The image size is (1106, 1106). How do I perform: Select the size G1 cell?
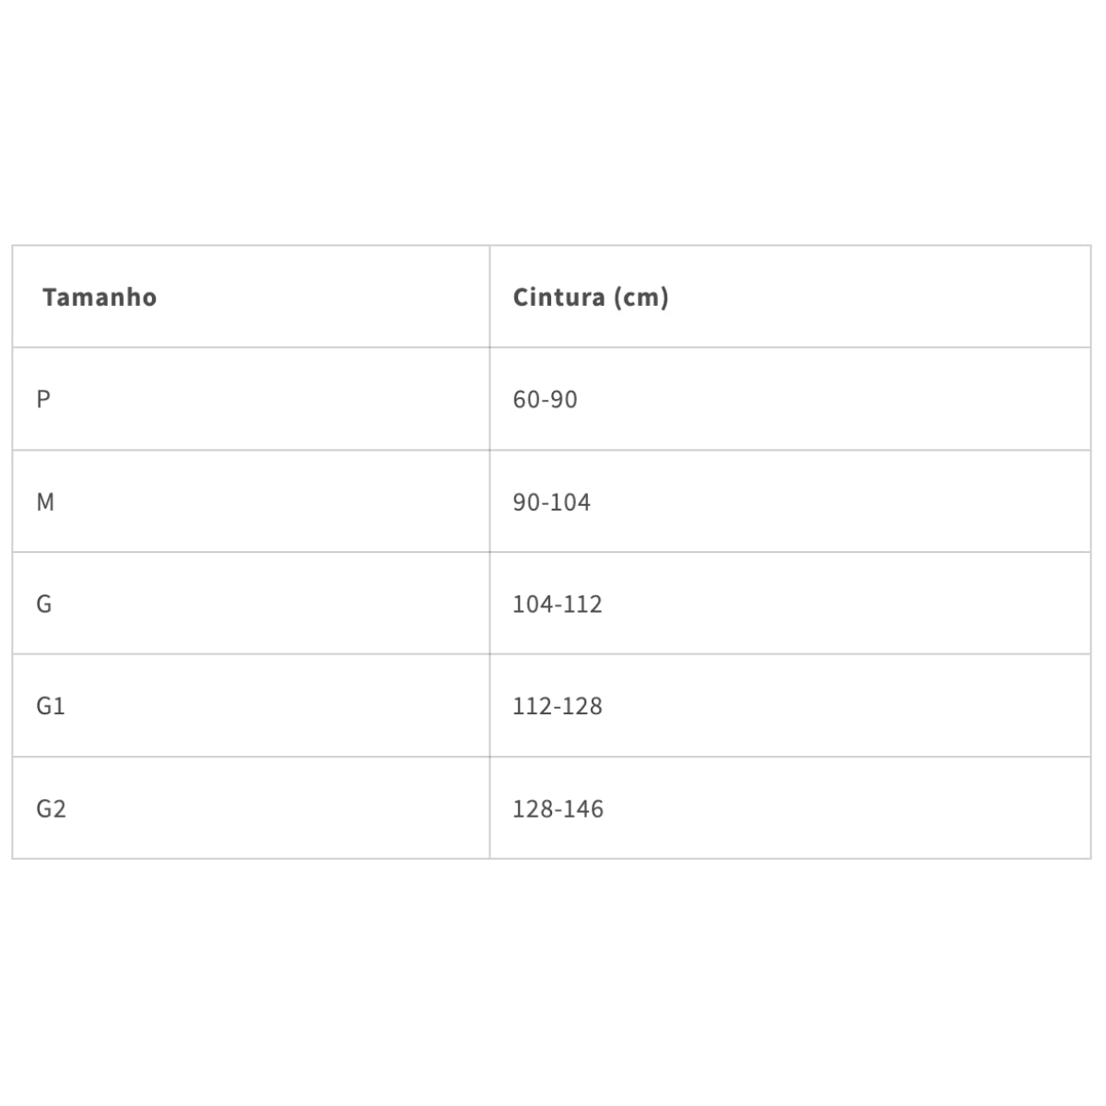click(251, 706)
